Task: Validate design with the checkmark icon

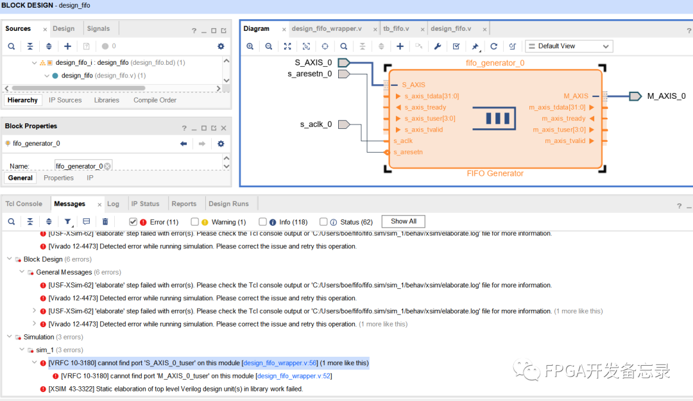Action: point(456,46)
